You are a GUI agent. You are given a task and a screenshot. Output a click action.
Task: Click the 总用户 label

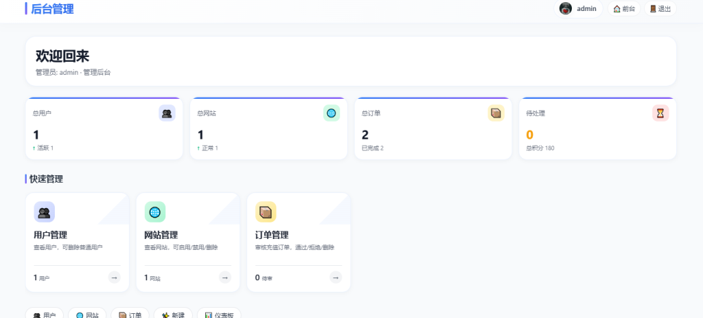click(42, 113)
